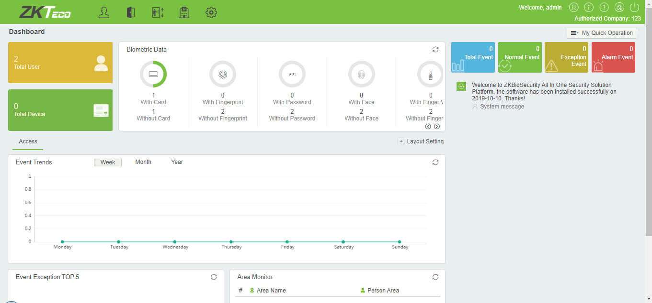Click the About info icon in header
This screenshot has width=652, height=303.
point(589,7)
